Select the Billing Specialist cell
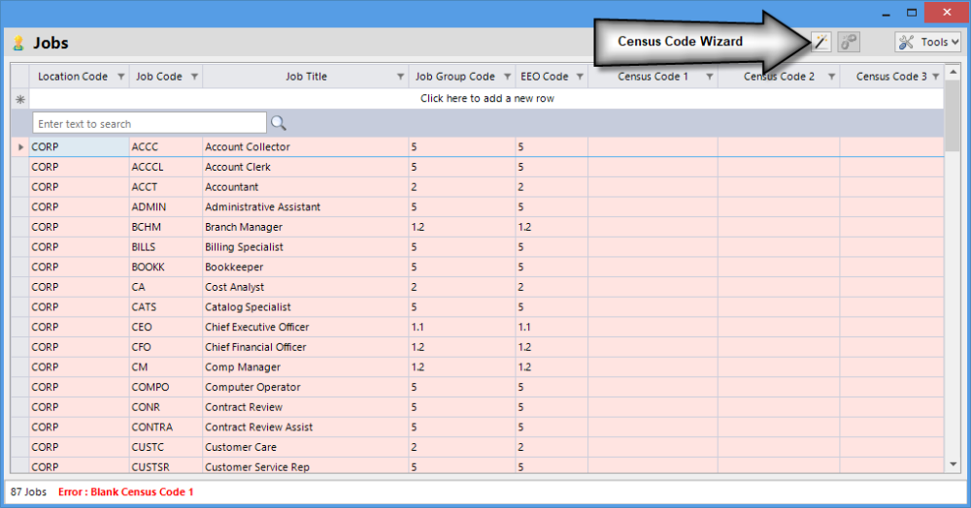Image resolution: width=971 pixels, height=508 pixels. [305, 246]
